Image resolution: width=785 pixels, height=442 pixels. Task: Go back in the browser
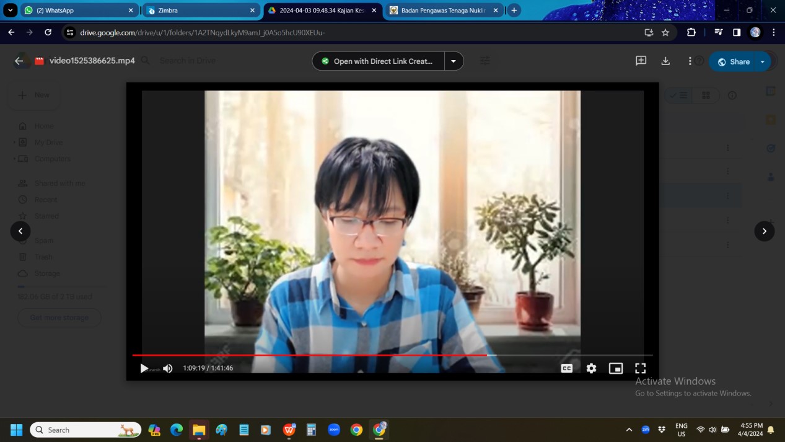pyautogui.click(x=11, y=32)
